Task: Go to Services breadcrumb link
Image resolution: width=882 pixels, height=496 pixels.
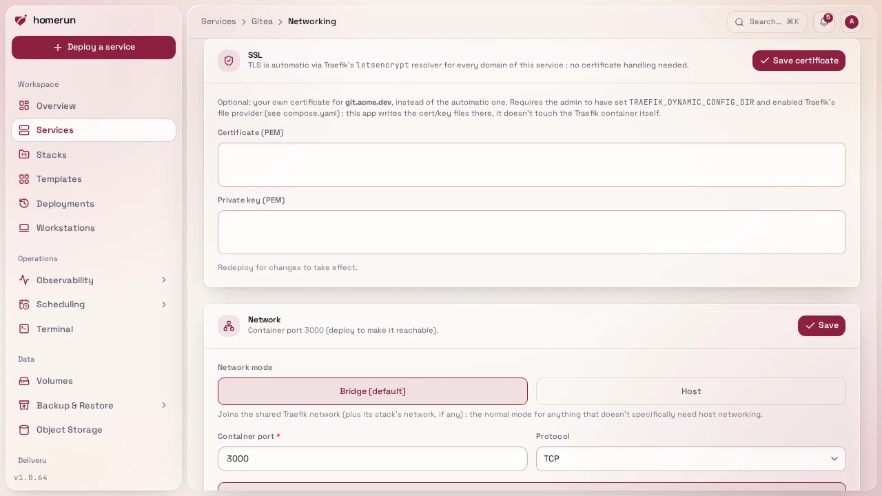Action: (x=218, y=22)
